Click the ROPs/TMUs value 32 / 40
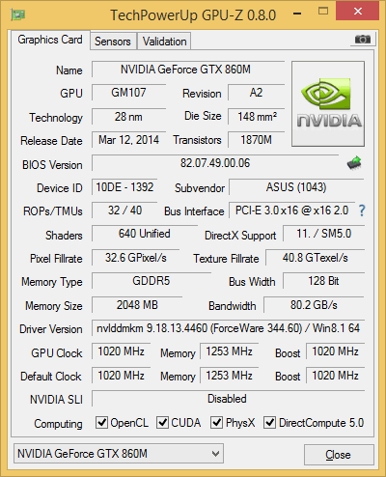The width and height of the screenshot is (386, 477). [x=124, y=210]
